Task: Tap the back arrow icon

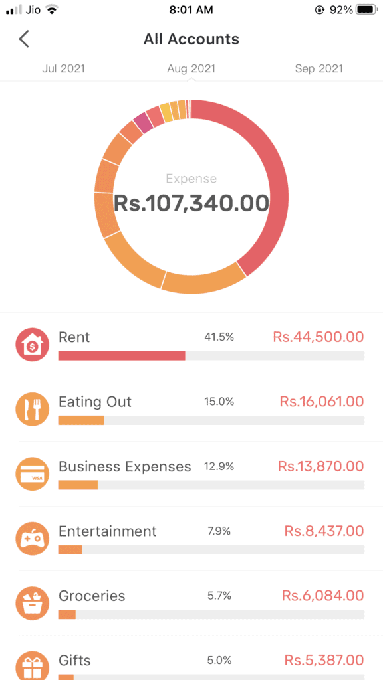Action: [24, 39]
